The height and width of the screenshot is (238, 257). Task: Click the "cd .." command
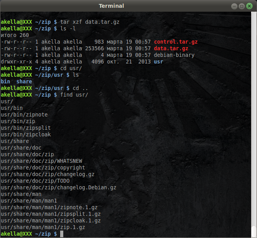click(80, 88)
